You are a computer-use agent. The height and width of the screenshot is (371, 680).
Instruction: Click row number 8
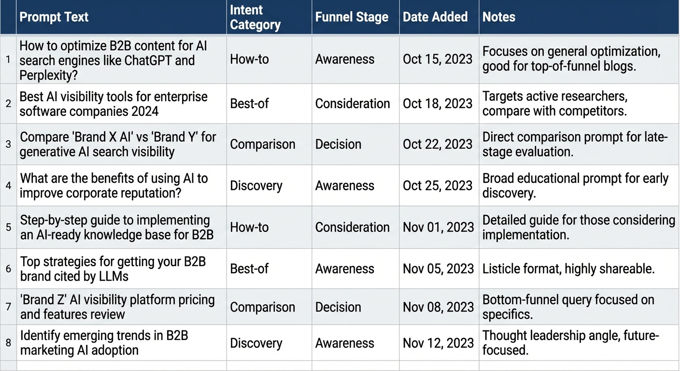[8, 343]
